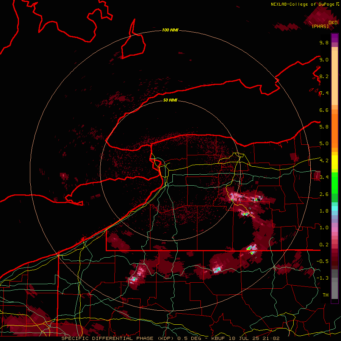Pick the purple top of the color bar

click(x=335, y=38)
